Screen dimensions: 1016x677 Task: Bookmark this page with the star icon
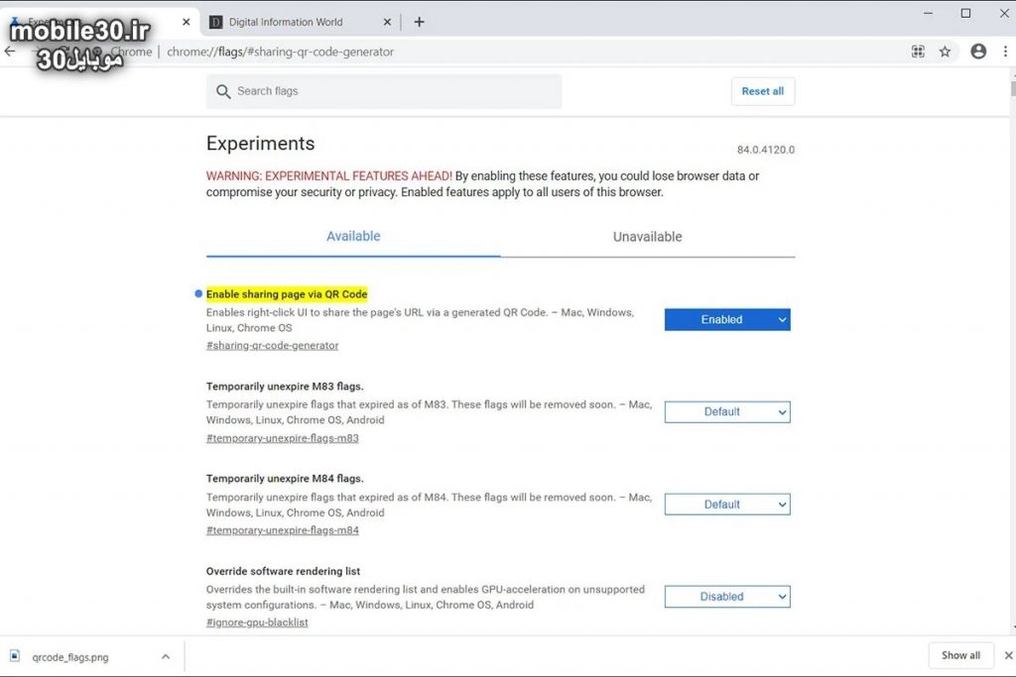945,52
